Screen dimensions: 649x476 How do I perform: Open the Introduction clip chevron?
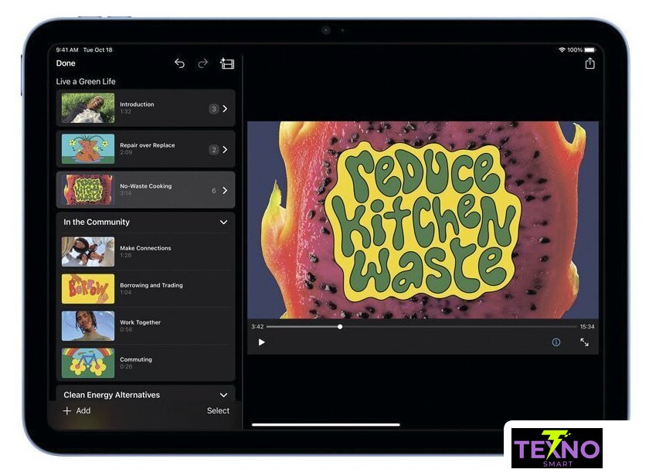pos(225,109)
